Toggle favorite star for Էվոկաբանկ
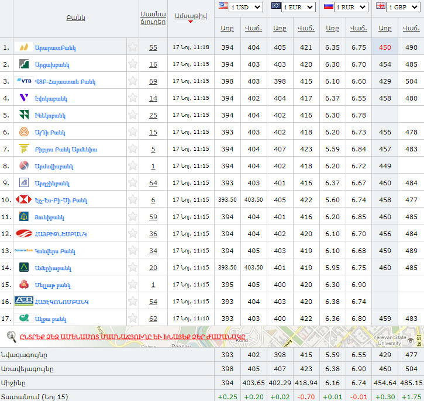 (x=133, y=98)
